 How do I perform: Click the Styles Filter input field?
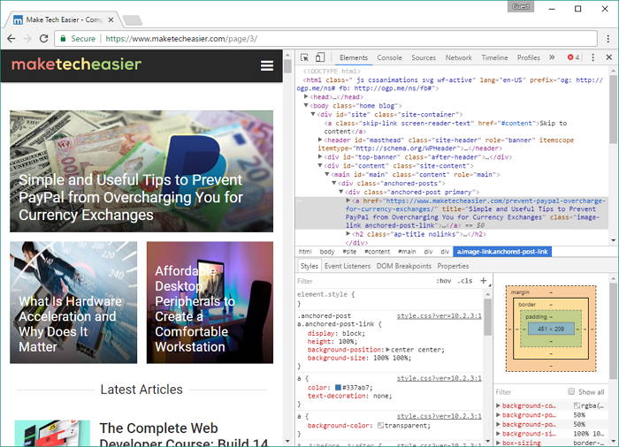point(363,281)
